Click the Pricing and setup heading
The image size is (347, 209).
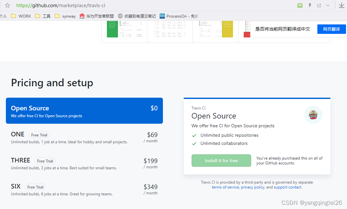tap(52, 83)
